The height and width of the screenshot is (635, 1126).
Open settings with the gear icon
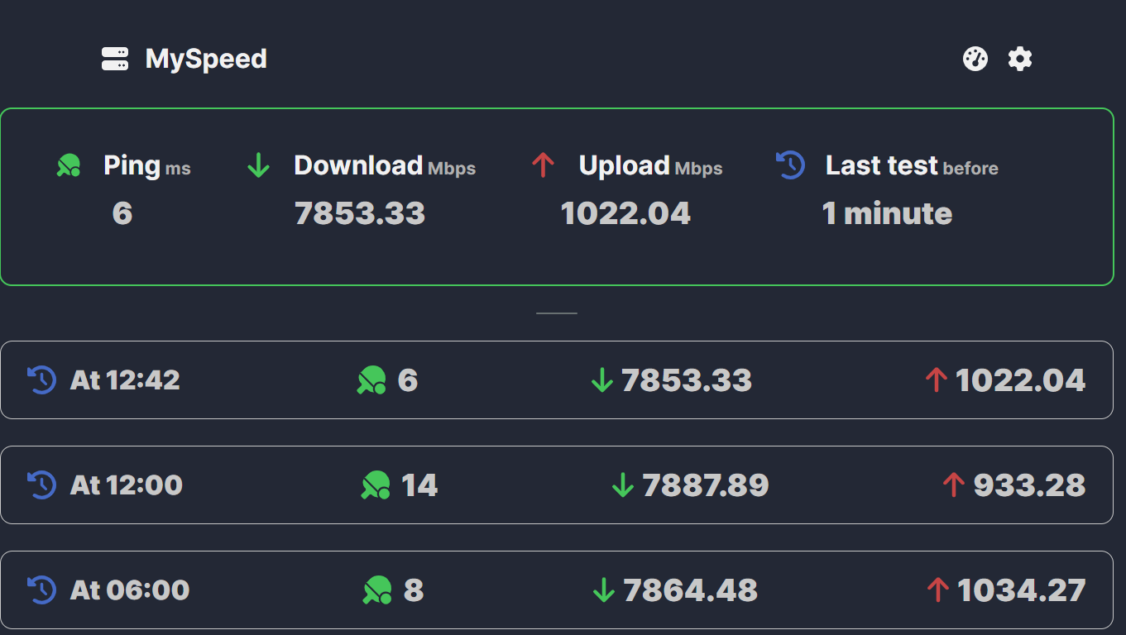pos(1020,59)
